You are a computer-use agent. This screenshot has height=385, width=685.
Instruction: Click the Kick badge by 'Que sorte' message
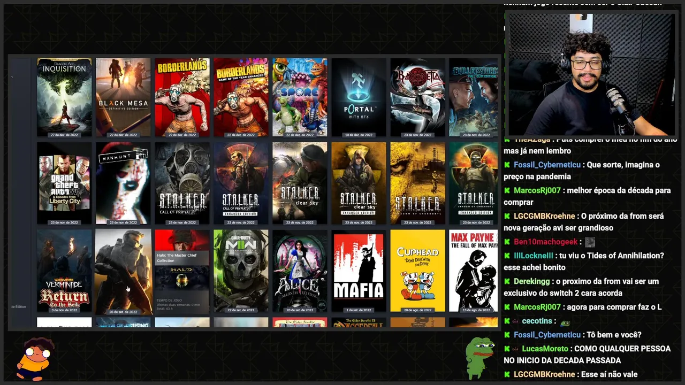507,165
